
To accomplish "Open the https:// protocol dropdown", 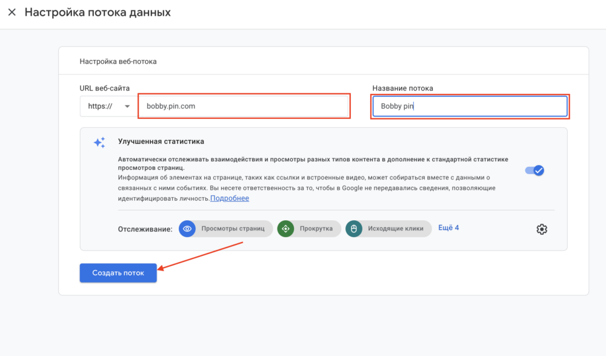I will coord(109,106).
